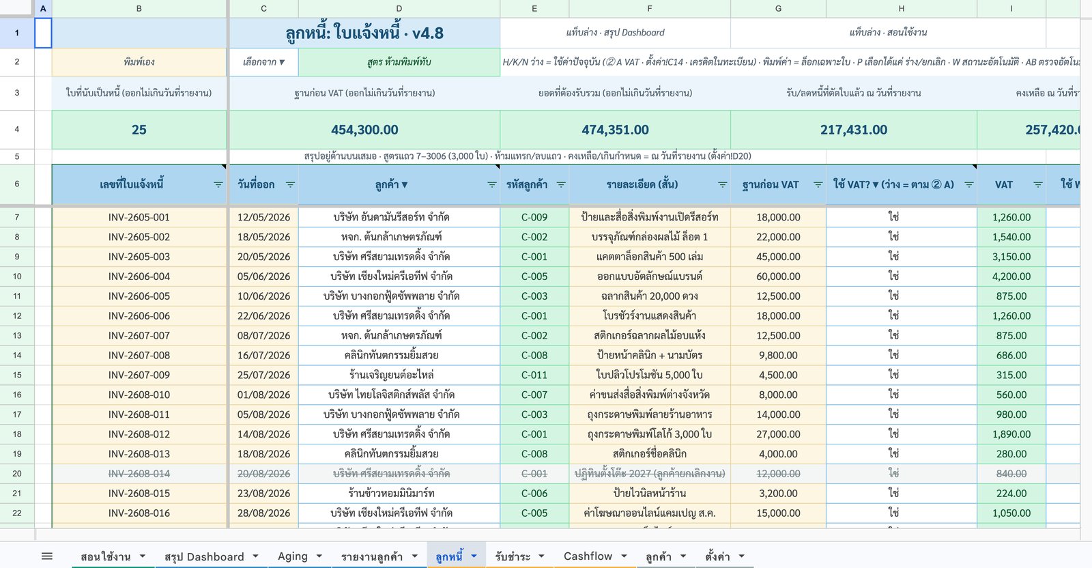Image resolution: width=1092 pixels, height=568 pixels.
Task: Select amount cell 60,000.00
Action: pyautogui.click(x=778, y=276)
